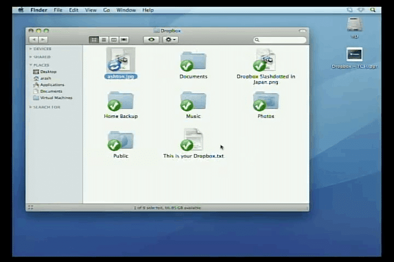Open the Documents folder icon in the Dropbox window

[x=193, y=61]
